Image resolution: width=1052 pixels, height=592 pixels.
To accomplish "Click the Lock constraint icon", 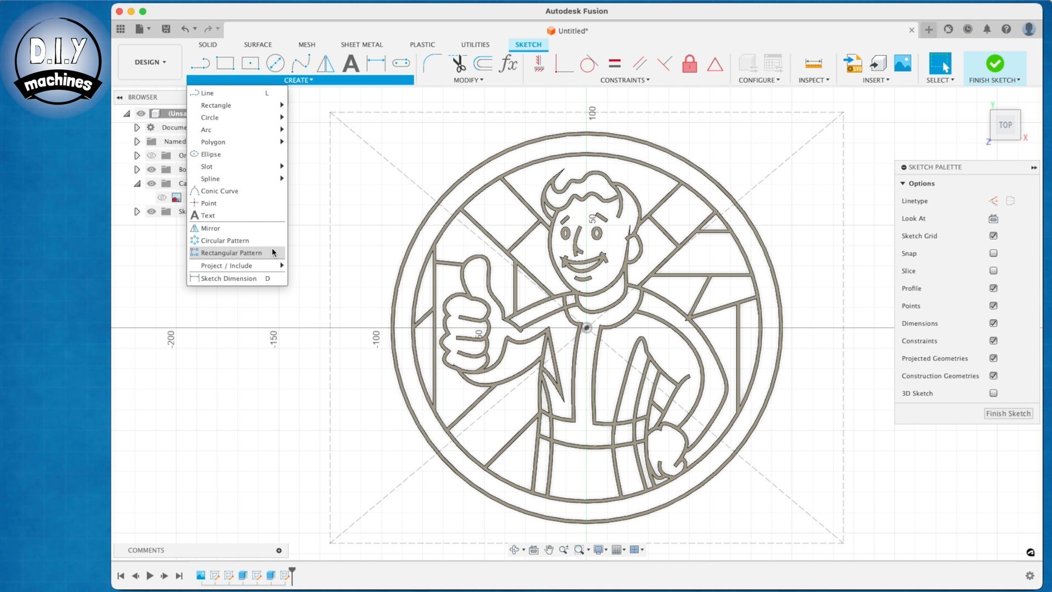I will pyautogui.click(x=689, y=64).
